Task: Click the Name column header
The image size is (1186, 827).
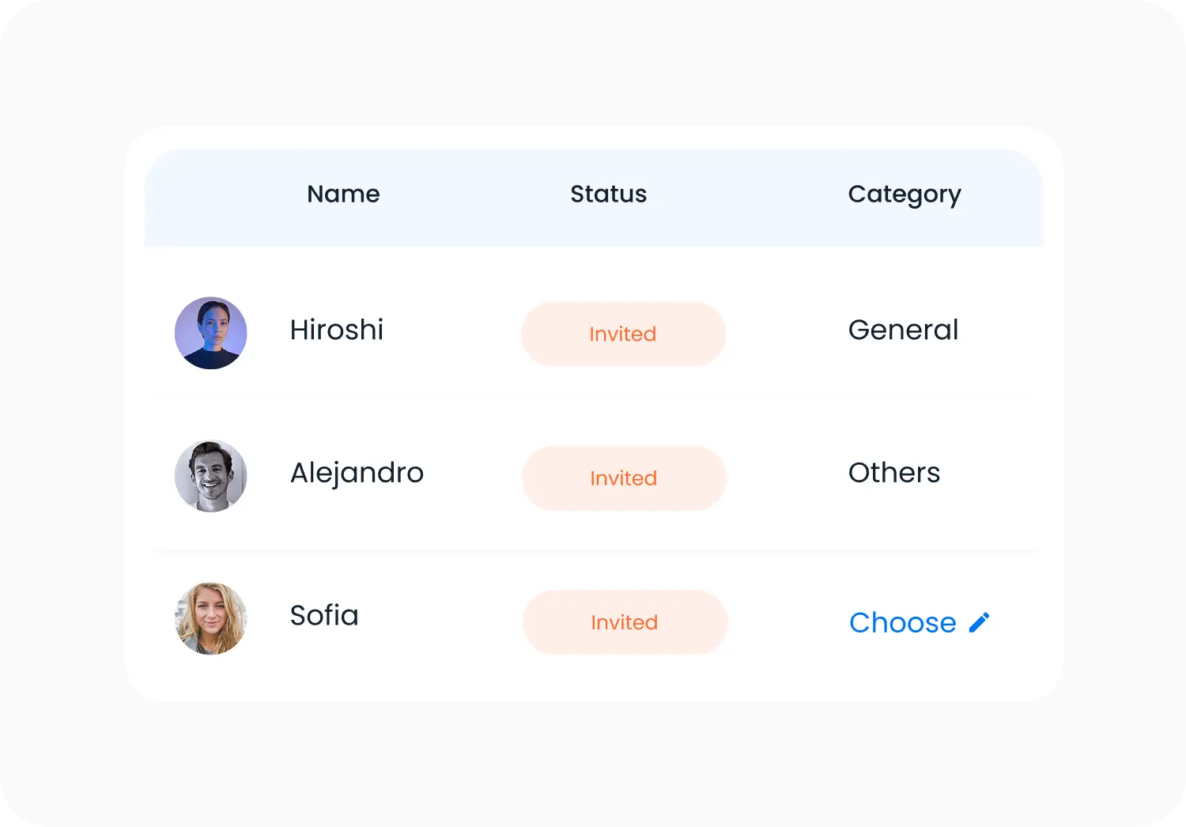Action: coord(343,194)
